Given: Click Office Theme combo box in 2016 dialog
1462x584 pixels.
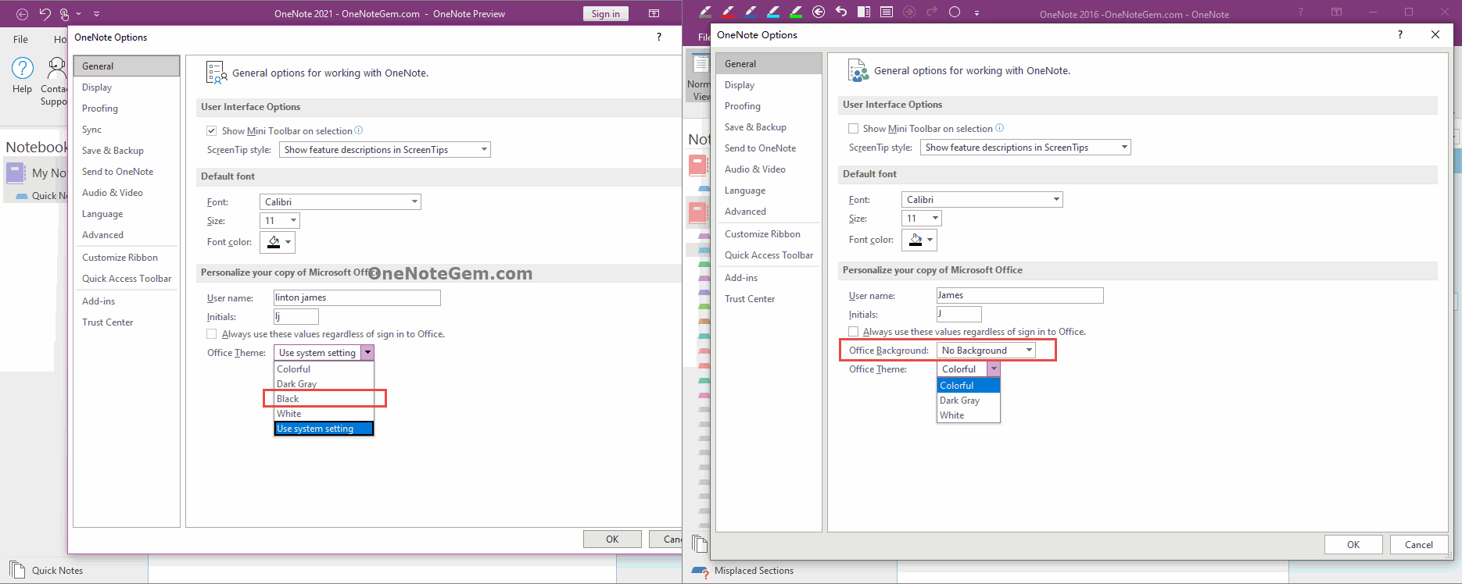Looking at the screenshot, I should point(968,369).
